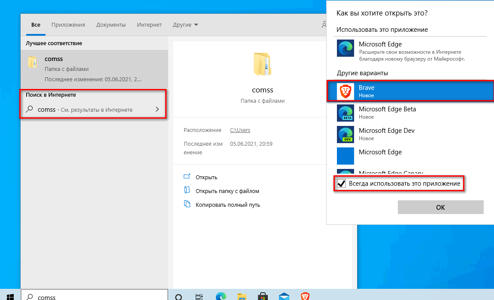Select the comss folder best match result
Screen dimensions: 494x300
tap(94, 68)
